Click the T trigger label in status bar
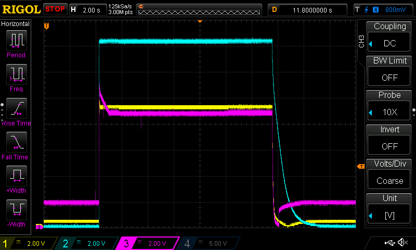This screenshot has width=416, height=250. point(357,10)
